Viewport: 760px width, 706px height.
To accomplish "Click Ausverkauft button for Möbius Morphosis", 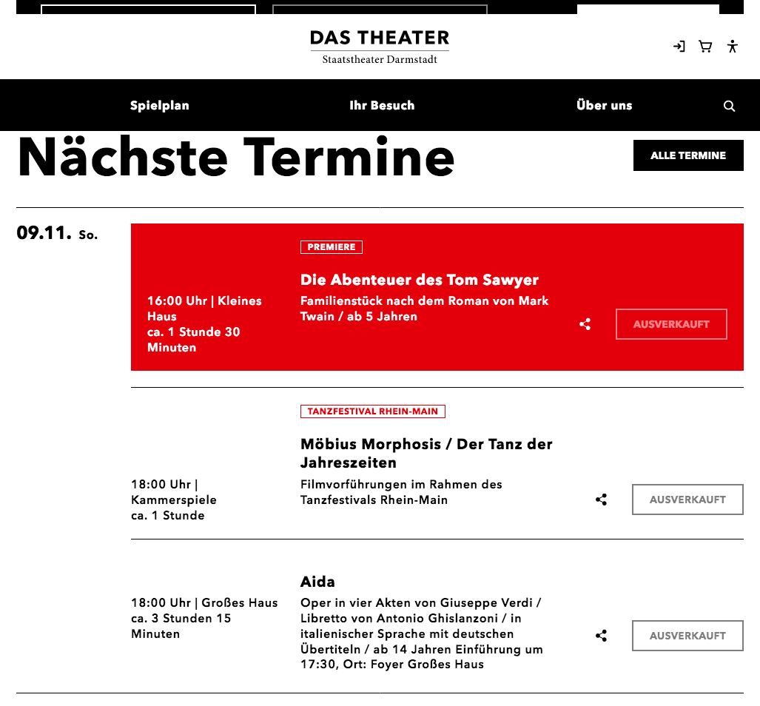I will (687, 500).
